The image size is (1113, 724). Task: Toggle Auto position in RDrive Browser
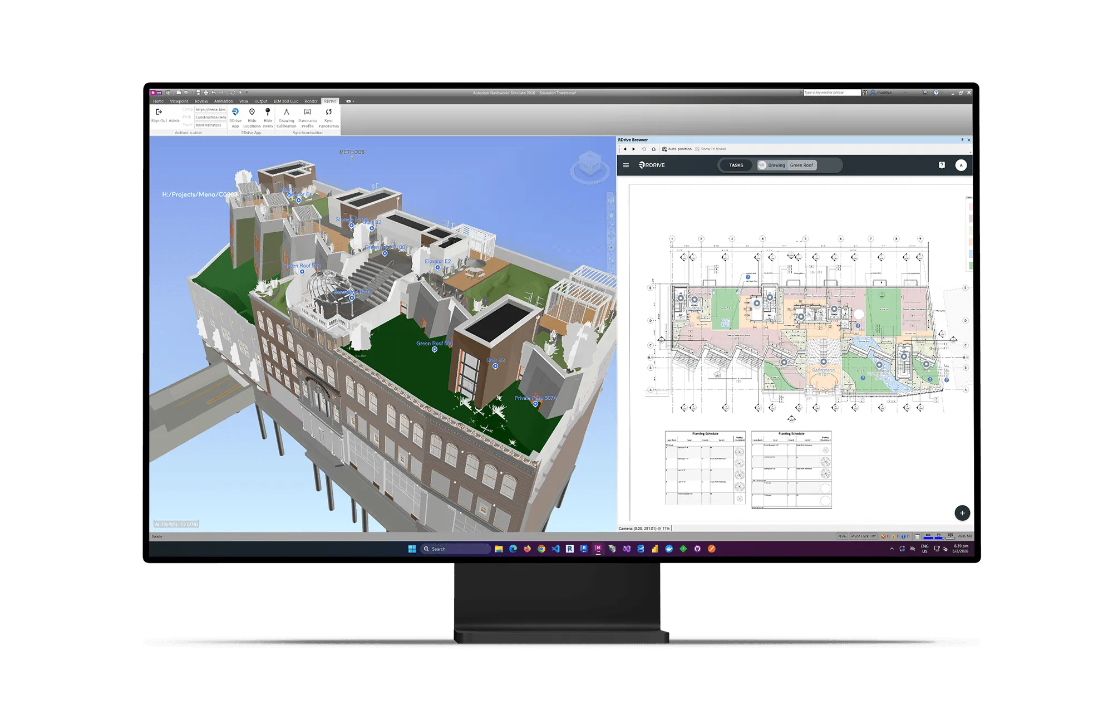[677, 149]
